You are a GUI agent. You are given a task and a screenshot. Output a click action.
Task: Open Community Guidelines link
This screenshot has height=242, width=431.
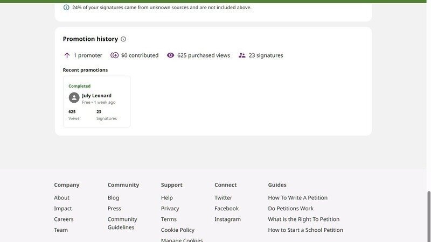click(x=122, y=223)
